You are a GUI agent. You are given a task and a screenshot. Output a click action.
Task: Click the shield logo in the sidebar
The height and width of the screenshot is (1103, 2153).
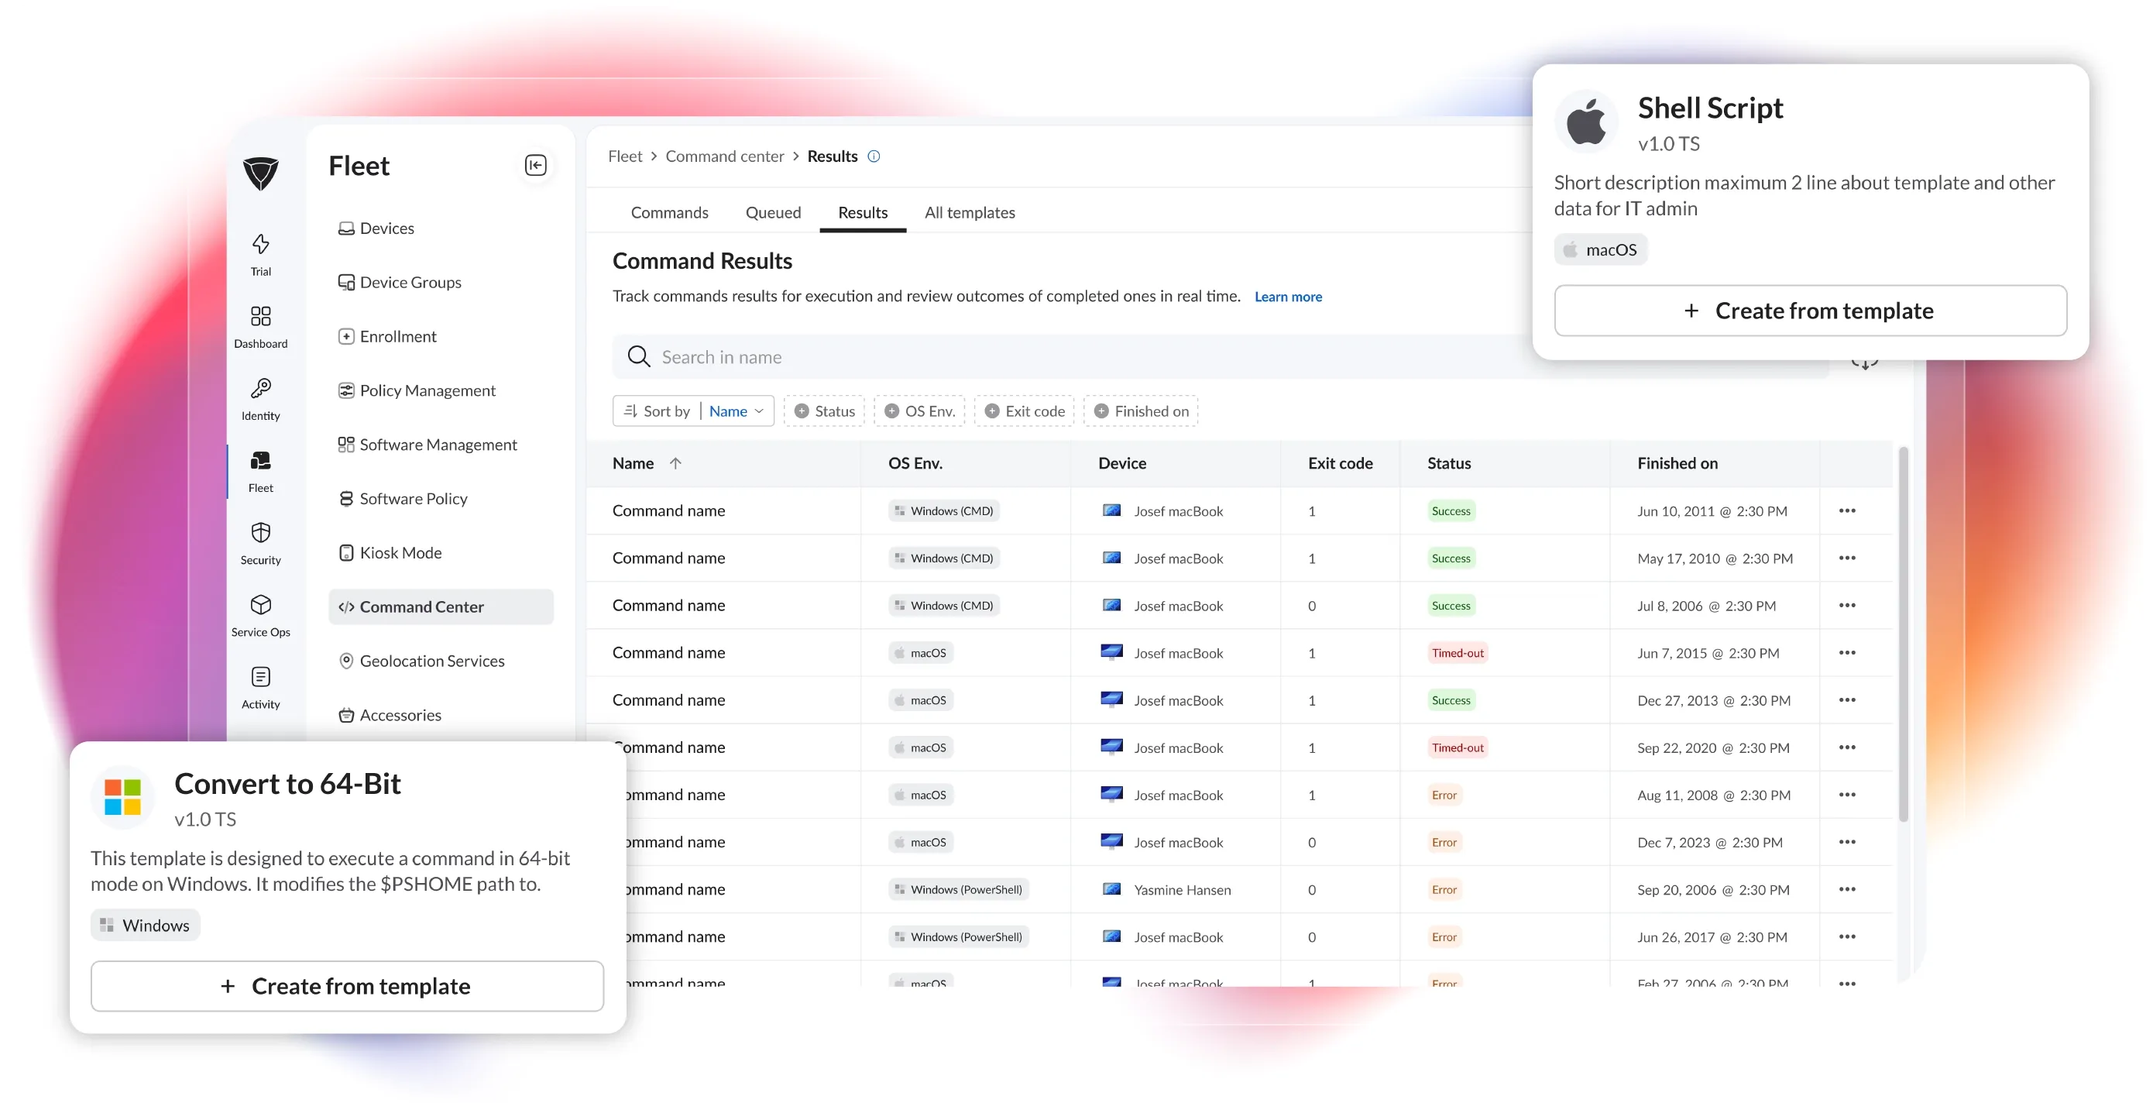(x=261, y=173)
